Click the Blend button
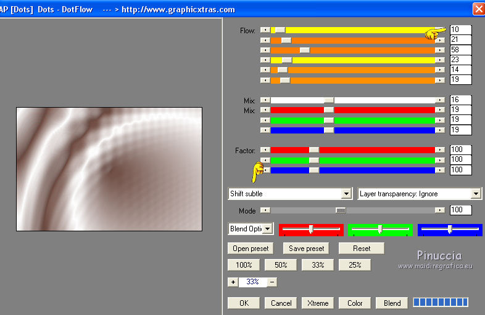Viewport: 485px width, 315px height. point(392,303)
